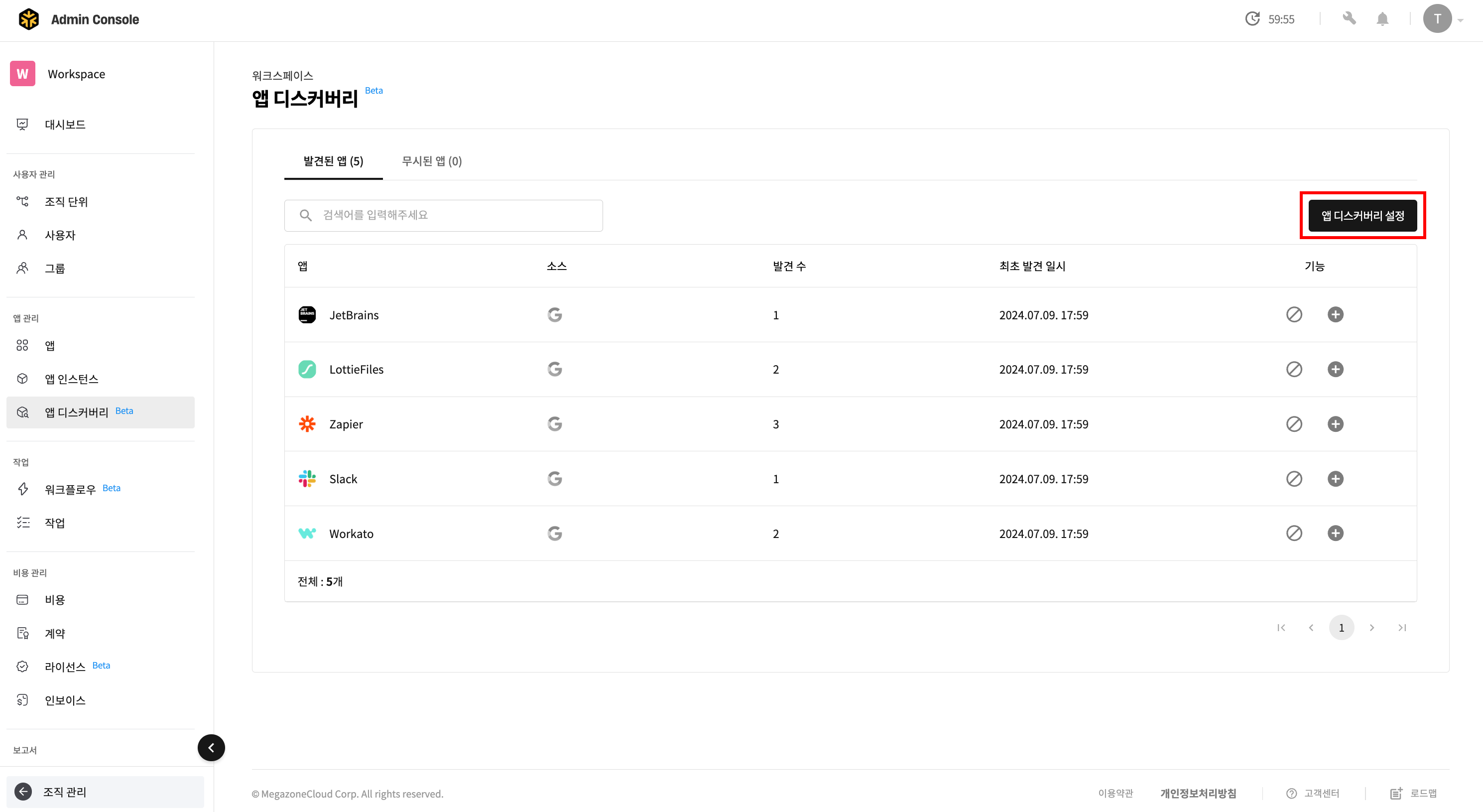Go to the first page of results

point(1281,628)
